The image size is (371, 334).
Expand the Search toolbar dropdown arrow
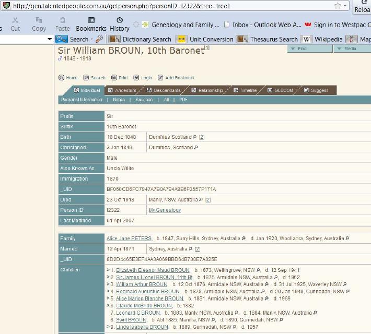click(x=91, y=39)
